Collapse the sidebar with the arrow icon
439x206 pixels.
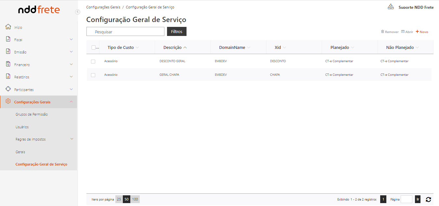tap(77, 12)
